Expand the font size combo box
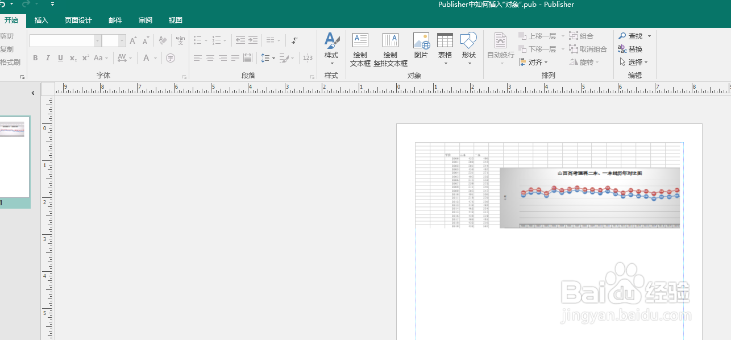 pyautogui.click(x=122, y=40)
